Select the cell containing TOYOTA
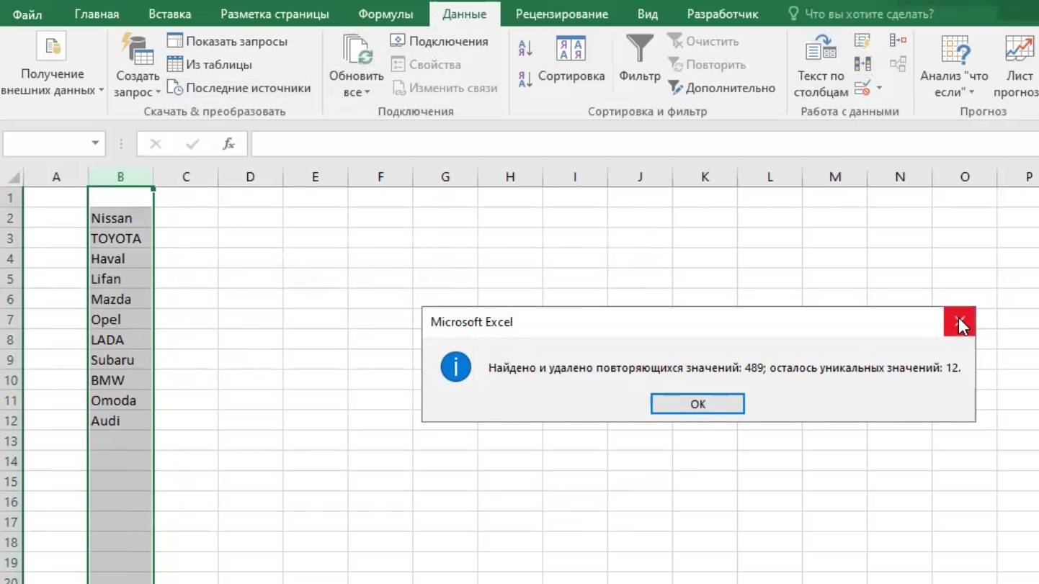 point(120,238)
